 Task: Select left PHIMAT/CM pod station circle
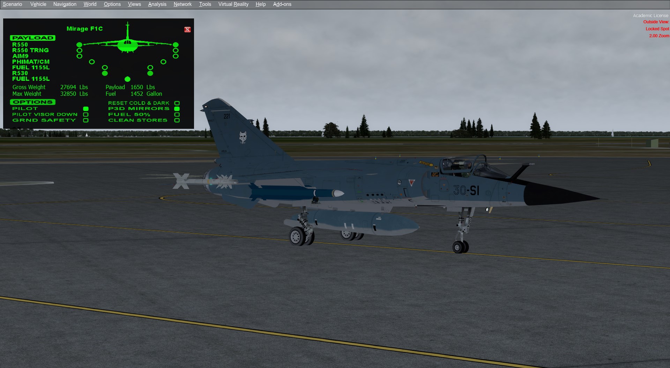click(x=92, y=62)
